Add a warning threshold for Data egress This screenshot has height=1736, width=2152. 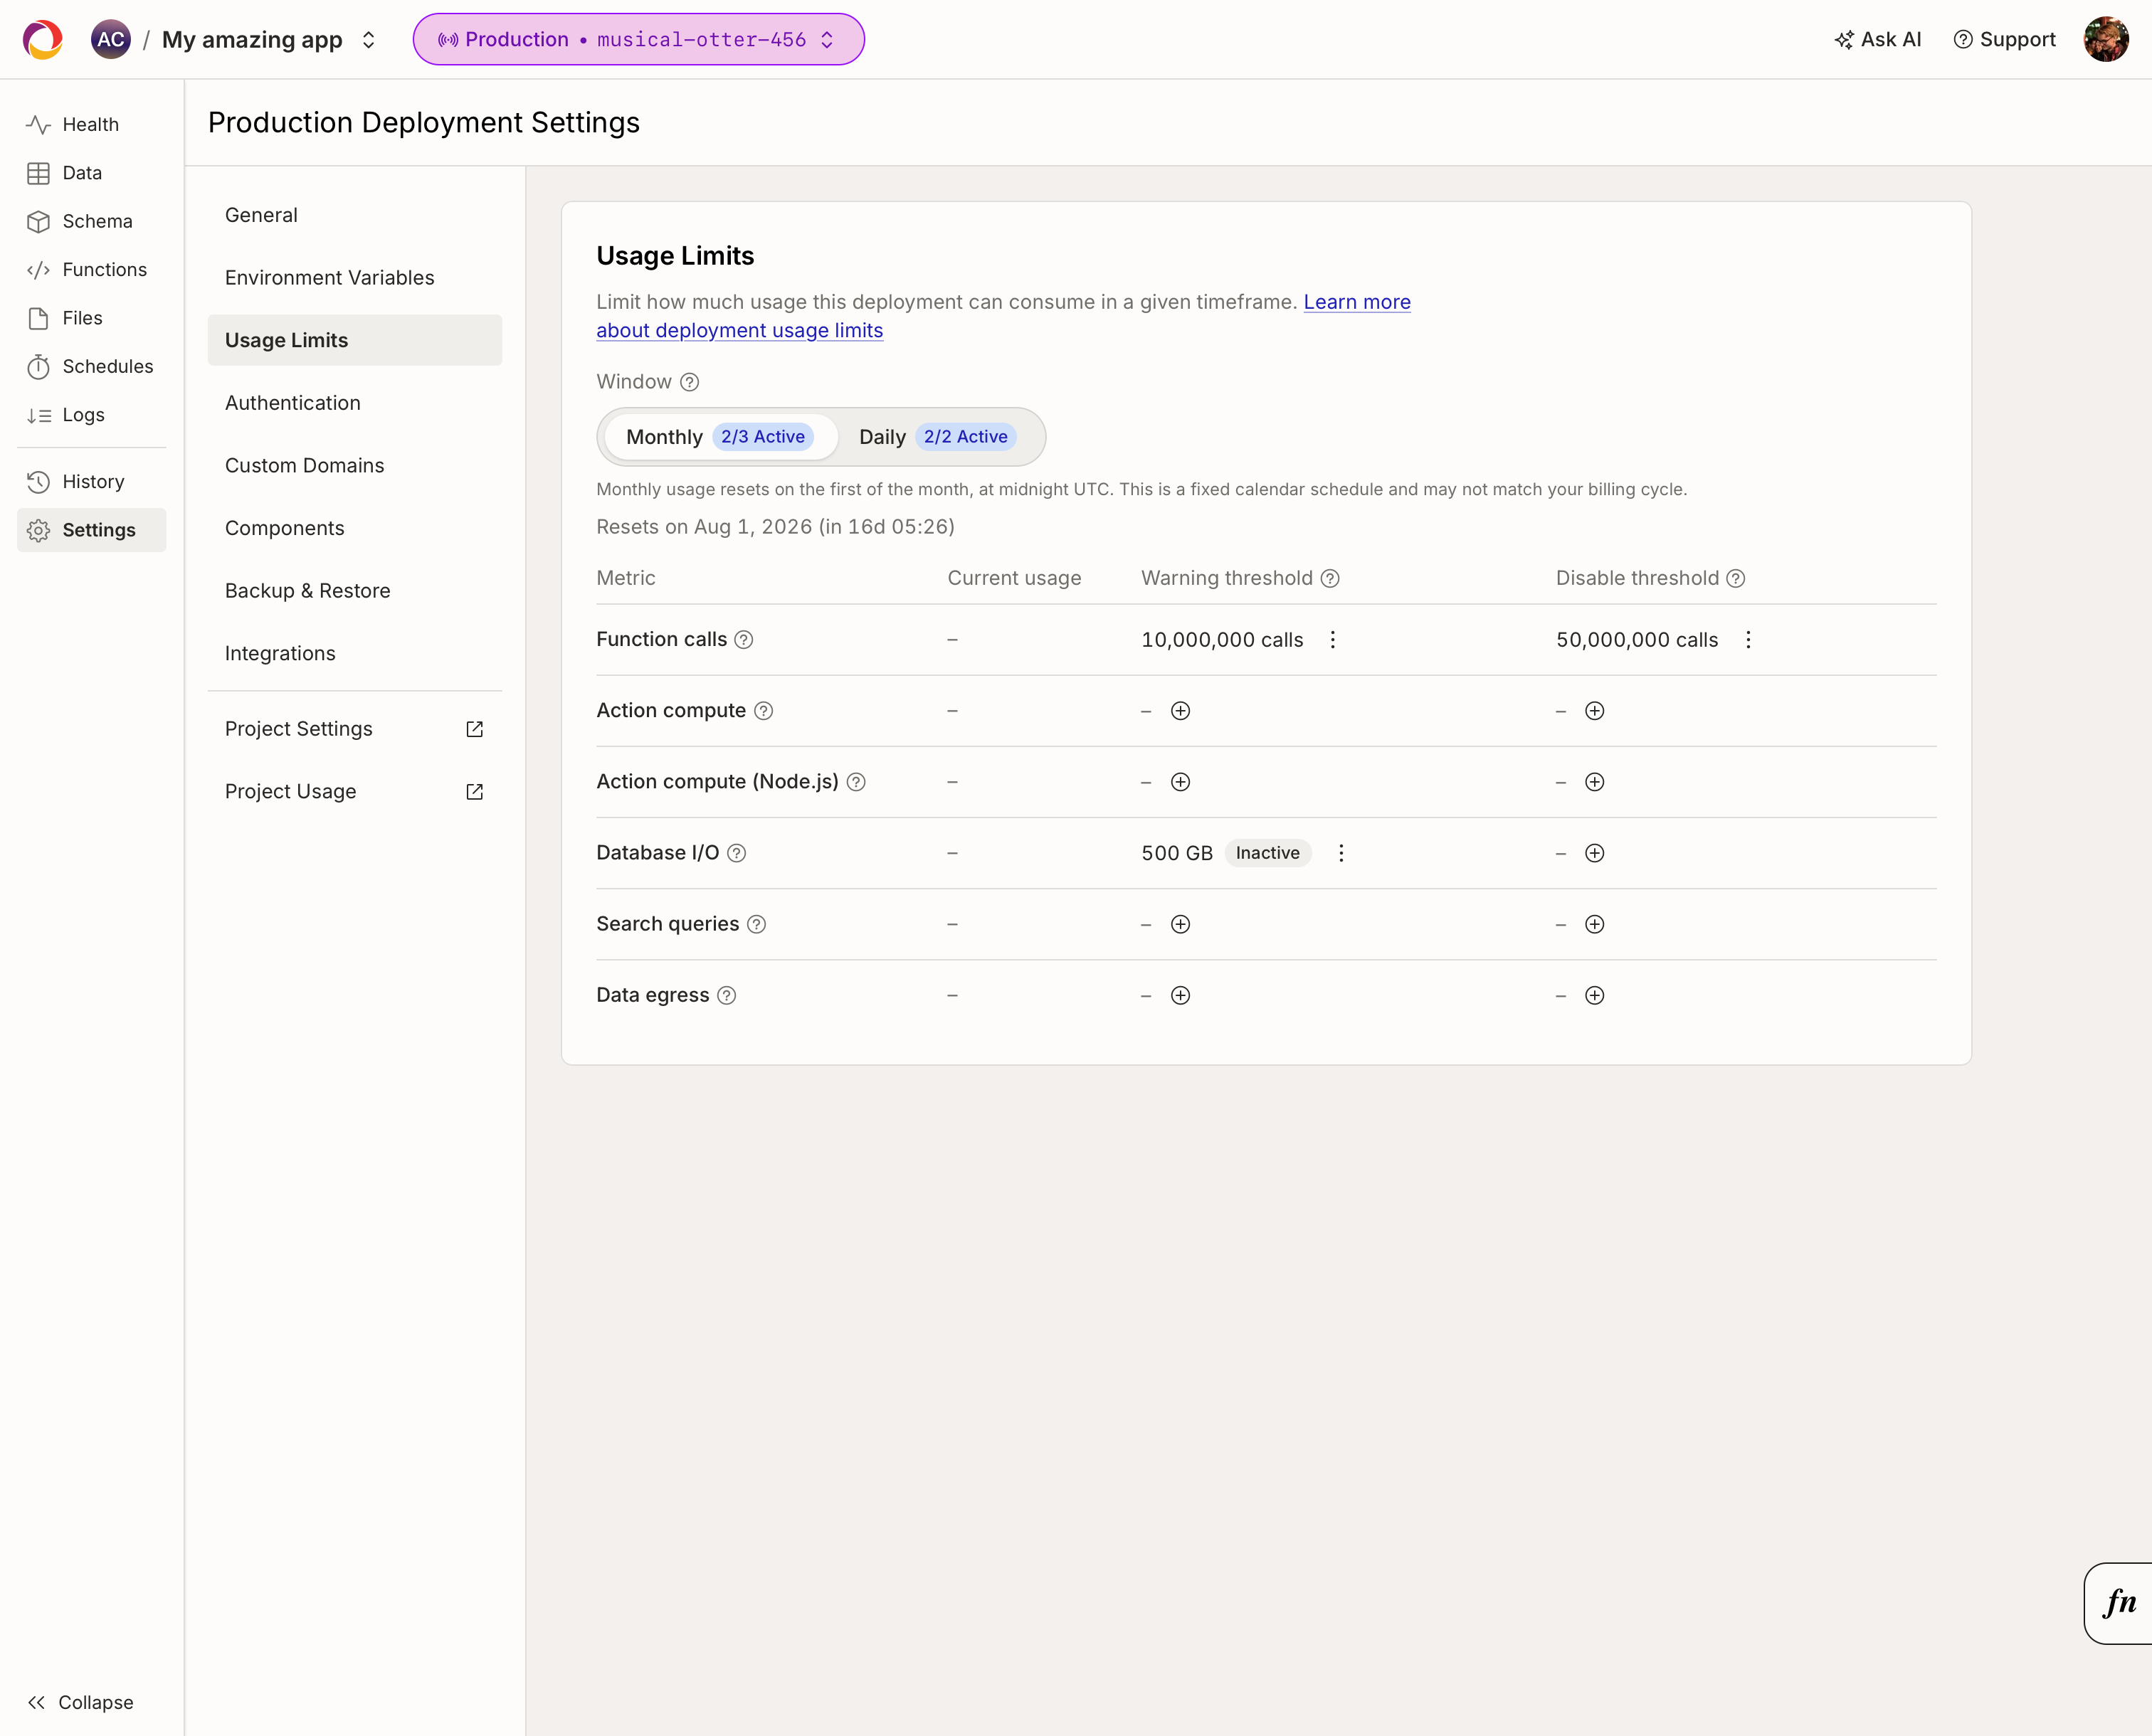[x=1180, y=995]
